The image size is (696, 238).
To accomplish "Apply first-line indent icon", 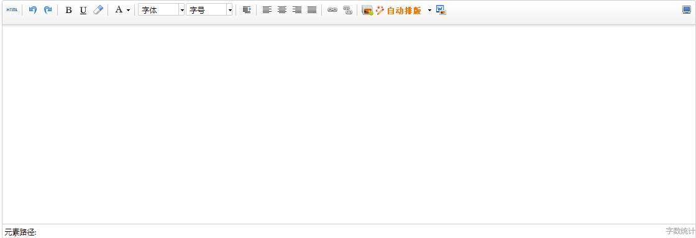I will click(247, 10).
